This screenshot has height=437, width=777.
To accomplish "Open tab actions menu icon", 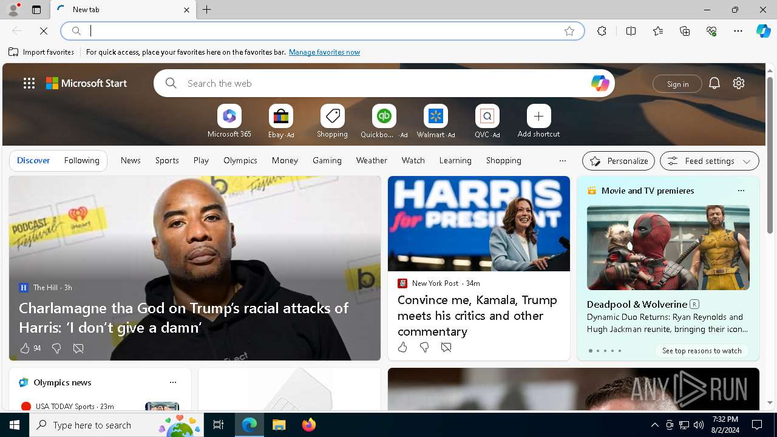I will click(x=36, y=10).
